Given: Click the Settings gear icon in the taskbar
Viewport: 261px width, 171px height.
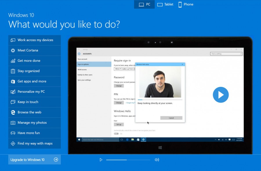Looking at the screenshot, I should (143, 139).
